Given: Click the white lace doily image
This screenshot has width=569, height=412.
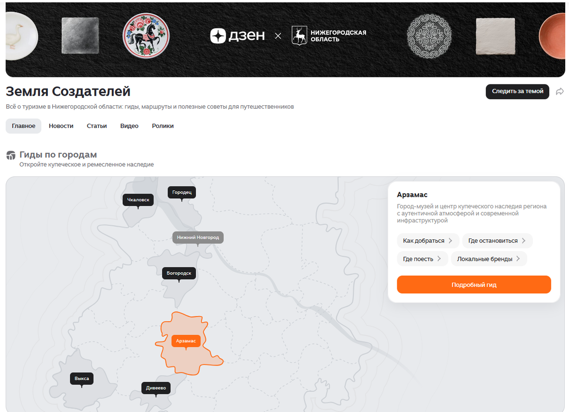Looking at the screenshot, I should (x=429, y=36).
